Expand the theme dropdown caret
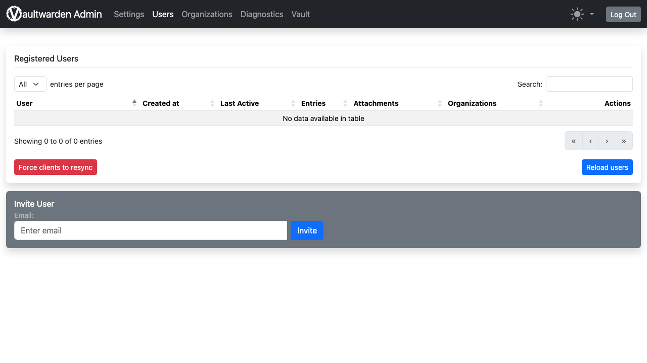647x363 pixels. click(592, 14)
